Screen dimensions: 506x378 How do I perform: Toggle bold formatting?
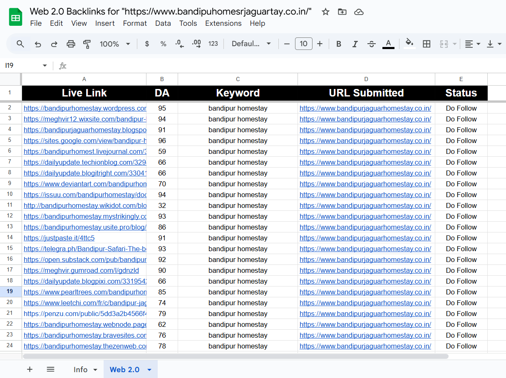point(339,44)
